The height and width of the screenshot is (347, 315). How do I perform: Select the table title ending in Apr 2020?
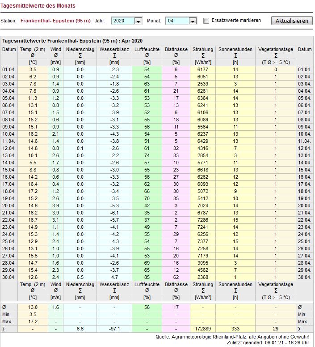[x=72, y=40]
